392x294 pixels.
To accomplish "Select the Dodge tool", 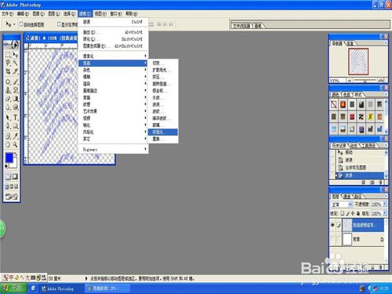I will pos(16,107).
